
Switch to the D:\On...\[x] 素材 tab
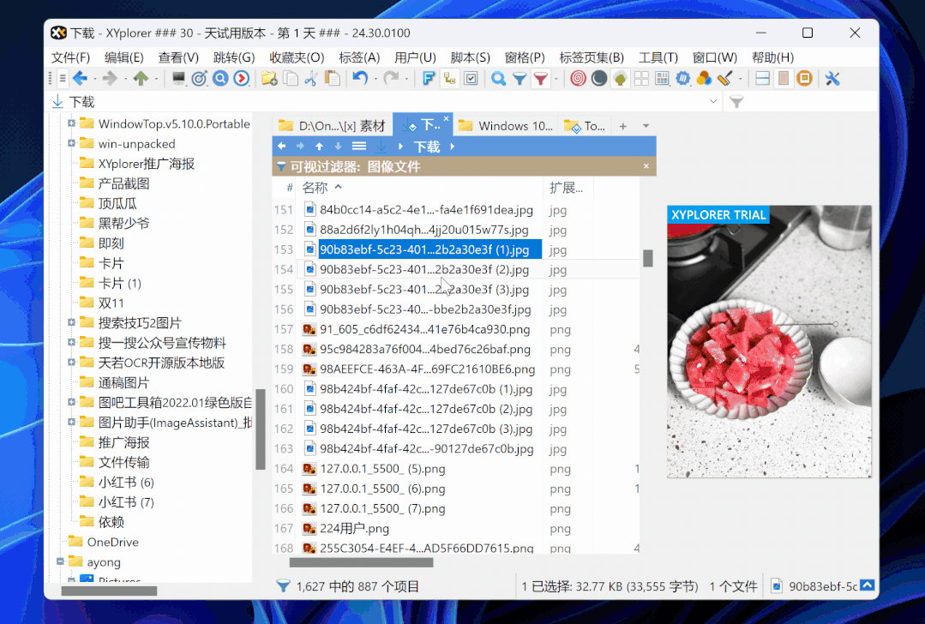(x=332, y=126)
